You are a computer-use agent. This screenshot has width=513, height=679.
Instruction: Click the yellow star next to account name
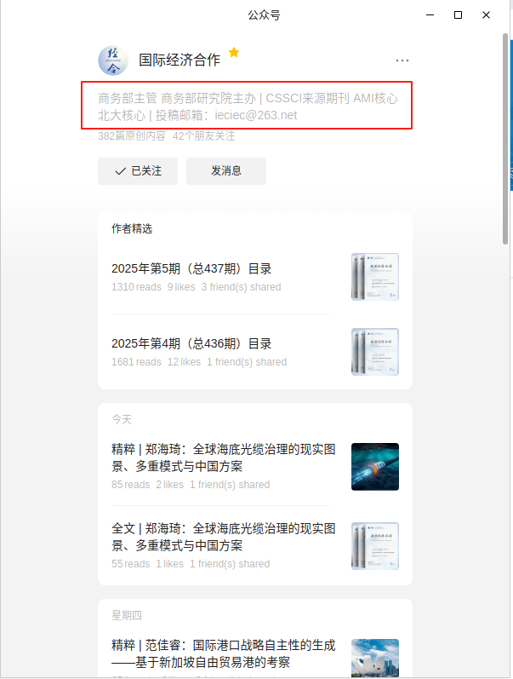(x=234, y=53)
